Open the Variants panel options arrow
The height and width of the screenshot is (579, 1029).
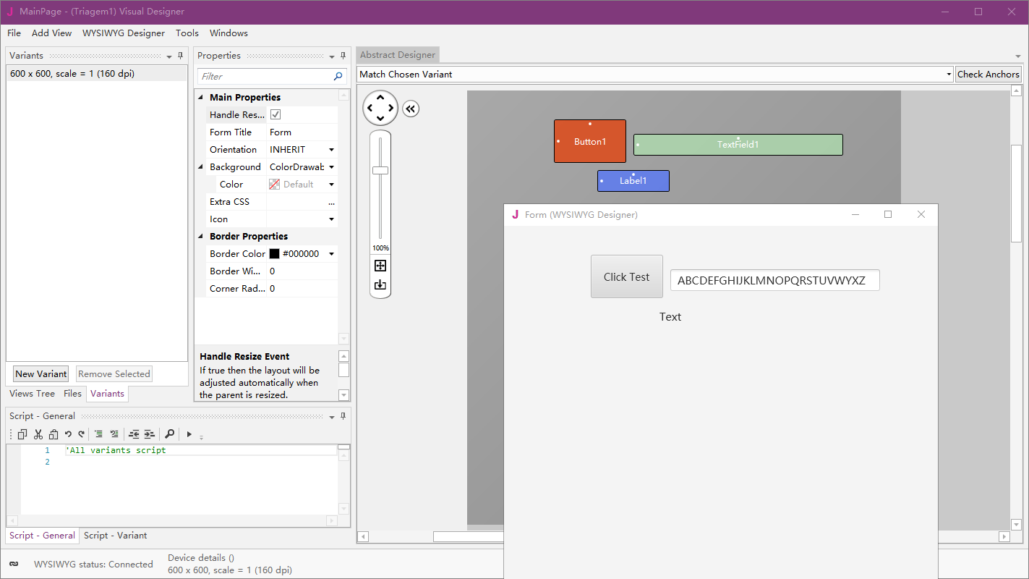click(x=169, y=56)
